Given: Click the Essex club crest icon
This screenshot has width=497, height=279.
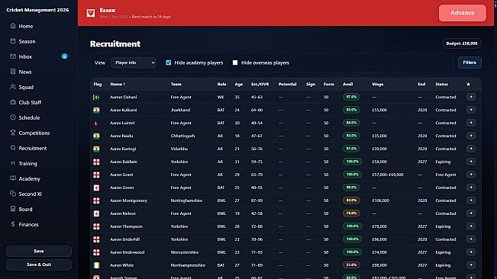Looking at the screenshot, I should coord(91,13).
